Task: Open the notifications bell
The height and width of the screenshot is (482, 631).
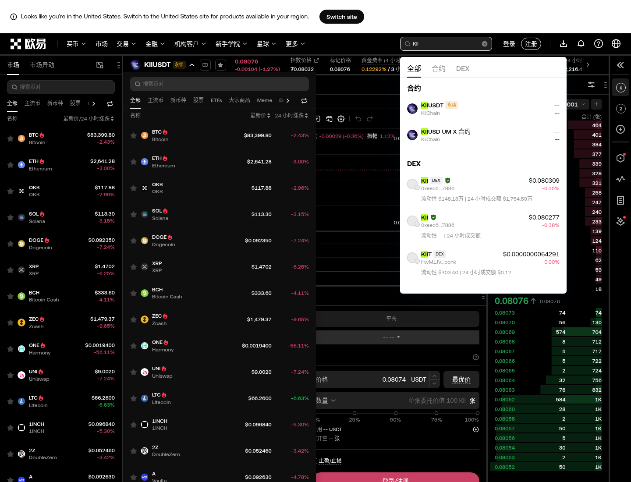Action: 581,44
